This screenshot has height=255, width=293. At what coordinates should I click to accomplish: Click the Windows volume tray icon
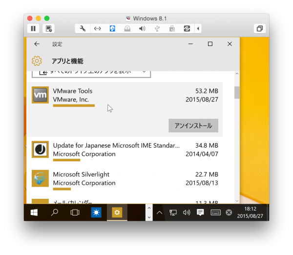(187, 212)
